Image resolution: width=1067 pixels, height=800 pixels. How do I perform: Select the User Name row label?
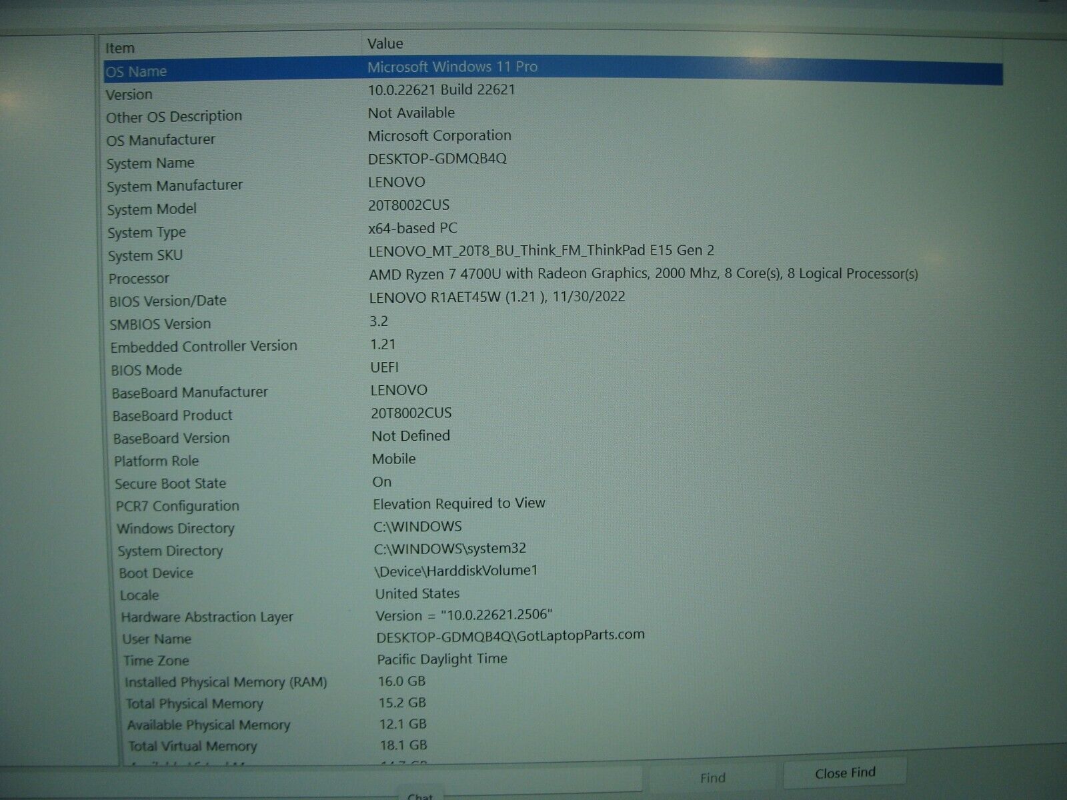tap(157, 639)
